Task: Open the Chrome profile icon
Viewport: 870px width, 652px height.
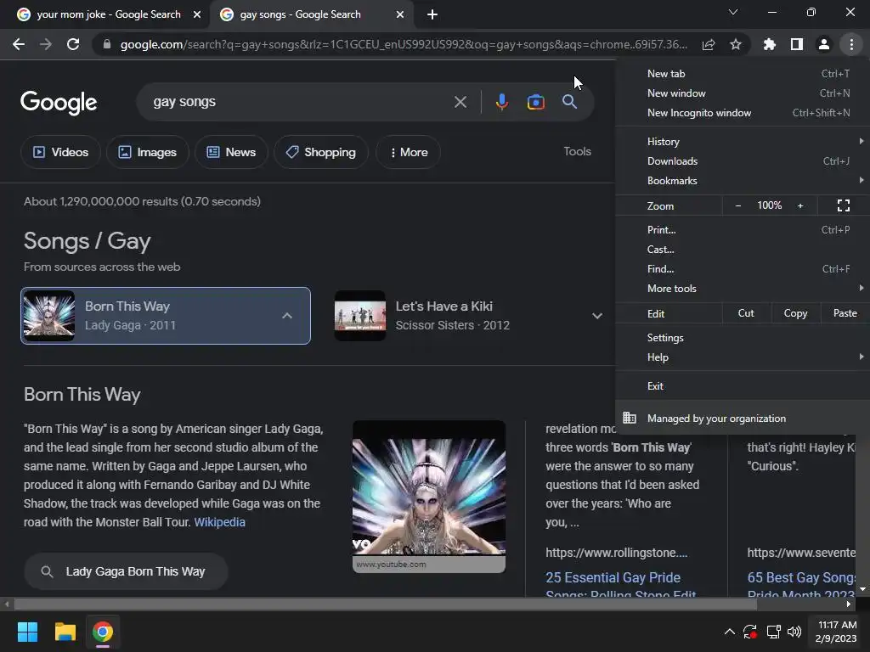Action: tap(824, 44)
